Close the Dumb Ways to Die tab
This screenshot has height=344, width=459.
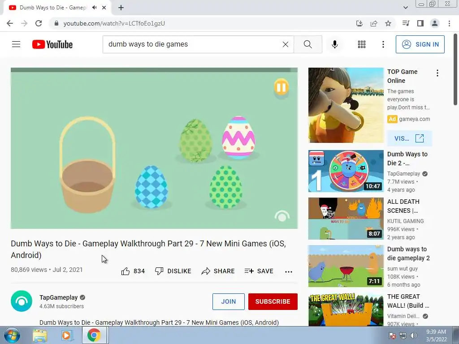coord(104,8)
